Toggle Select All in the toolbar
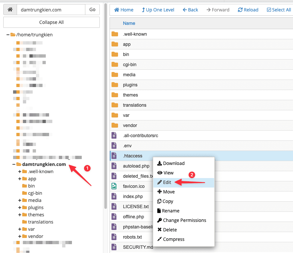Image resolution: width=293 pixels, height=253 pixels. [279, 10]
